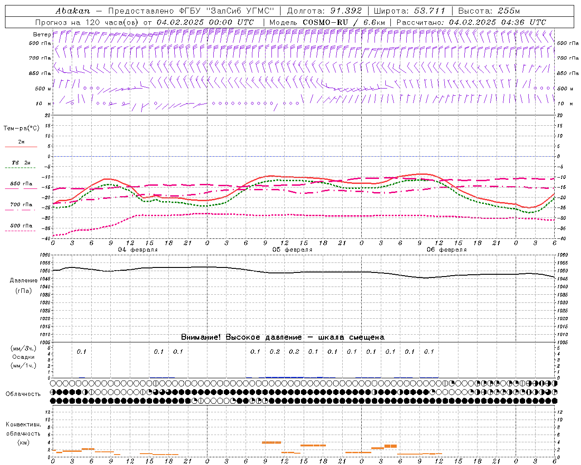Click the orange convective bar at 4 km height

pos(271,442)
